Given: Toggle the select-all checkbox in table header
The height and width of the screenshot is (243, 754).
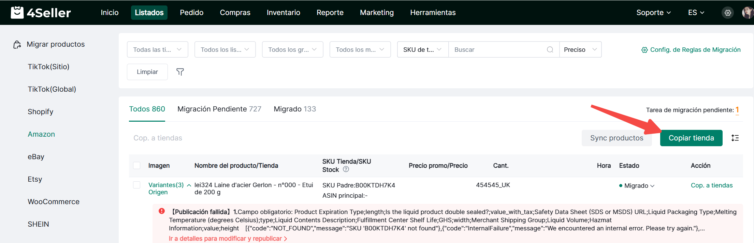Looking at the screenshot, I should pyautogui.click(x=137, y=166).
